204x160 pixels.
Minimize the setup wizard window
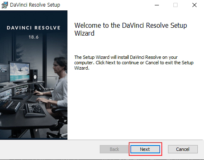tap(157, 5)
